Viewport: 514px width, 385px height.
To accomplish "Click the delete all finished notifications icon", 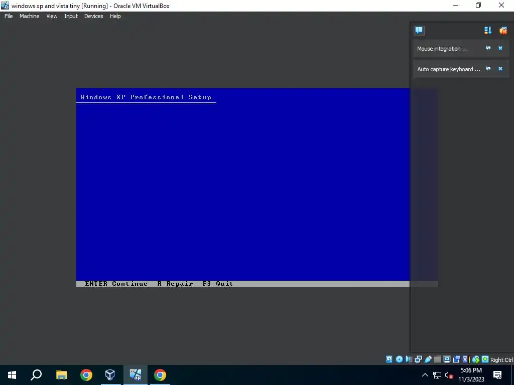I will click(x=503, y=31).
